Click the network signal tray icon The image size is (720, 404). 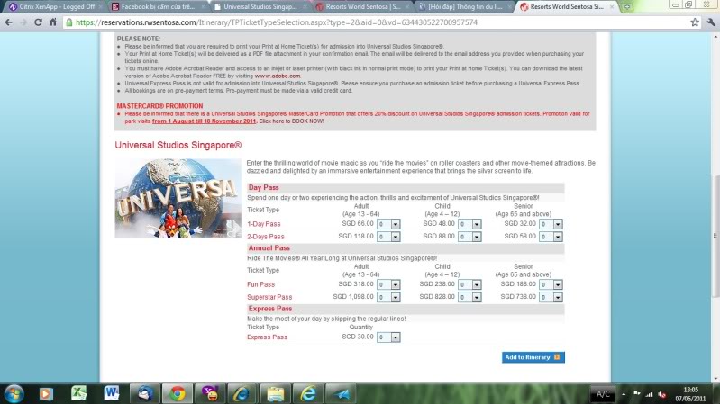(x=649, y=394)
